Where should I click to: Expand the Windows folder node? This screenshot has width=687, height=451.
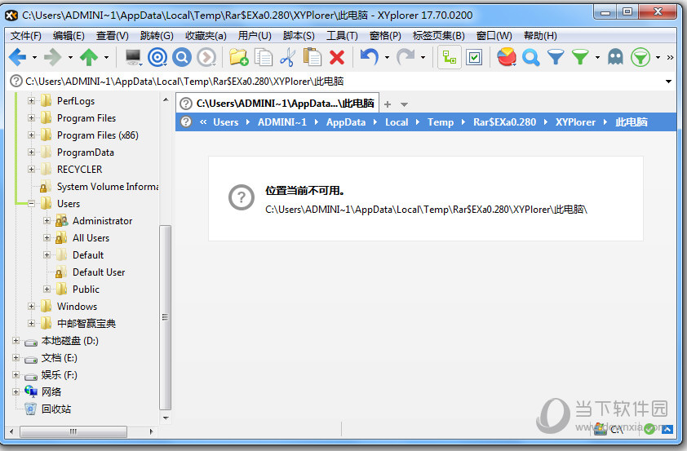point(31,307)
